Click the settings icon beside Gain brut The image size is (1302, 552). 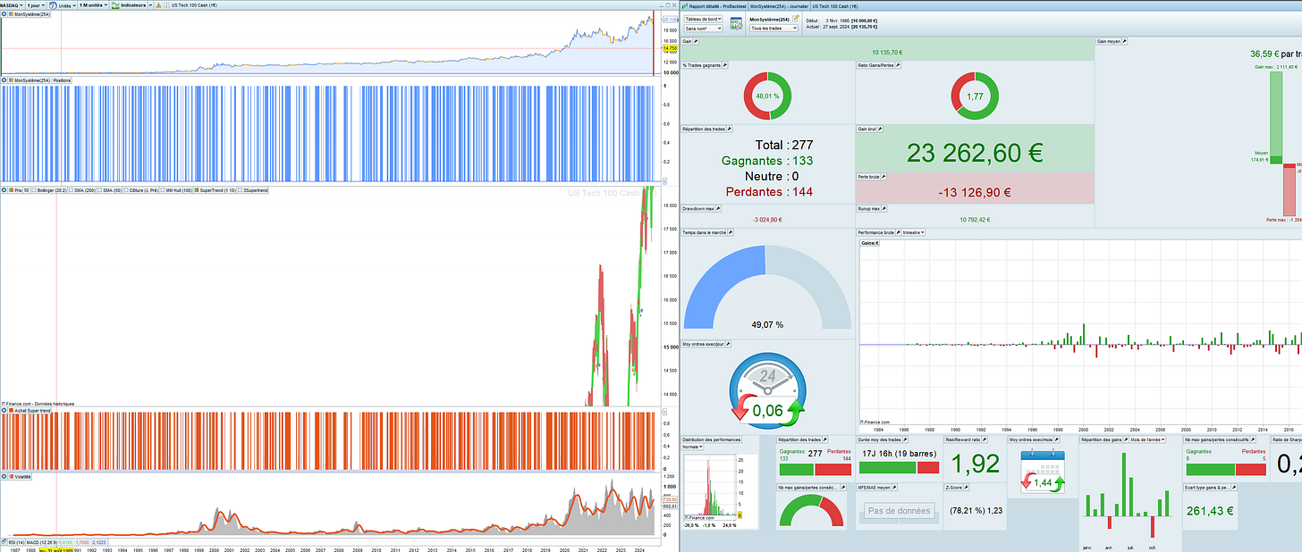881,130
